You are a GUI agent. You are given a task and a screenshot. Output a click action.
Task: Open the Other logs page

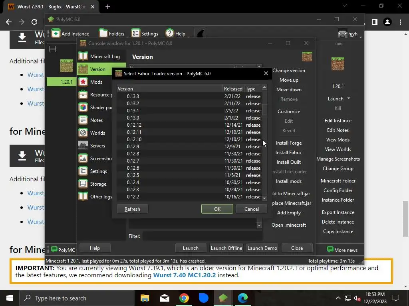pos(95,197)
